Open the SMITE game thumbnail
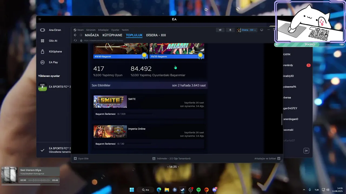Image resolution: width=346 pixels, height=194 pixels. [110, 102]
